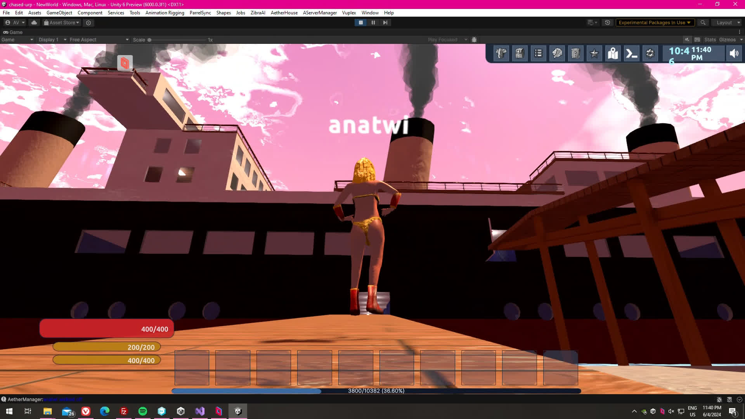Open the in-game map icon
Image resolution: width=745 pixels, height=419 pixels.
[x=613, y=54]
